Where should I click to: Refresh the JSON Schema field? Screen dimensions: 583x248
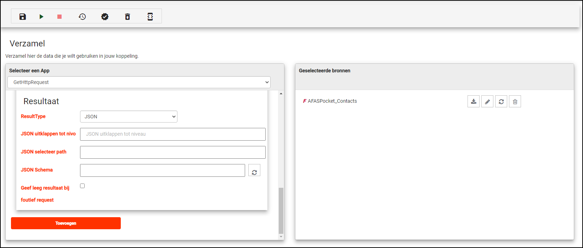[254, 171]
